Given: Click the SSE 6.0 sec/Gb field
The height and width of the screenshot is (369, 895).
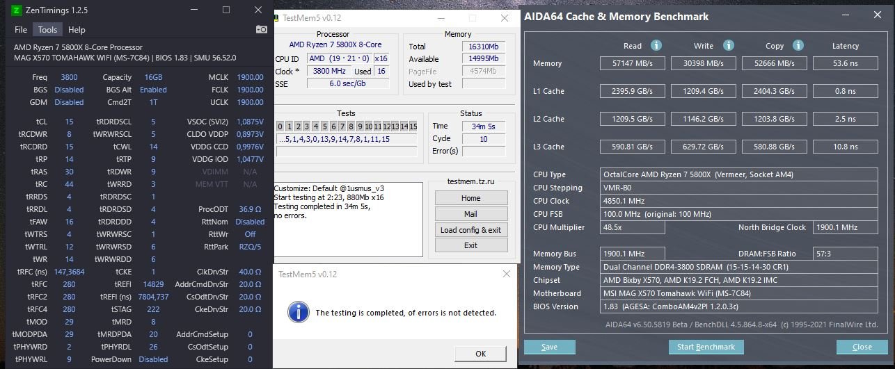Looking at the screenshot, I should pyautogui.click(x=349, y=83).
